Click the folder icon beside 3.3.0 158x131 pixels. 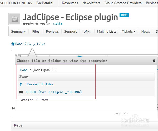pyautogui.click(x=21, y=92)
